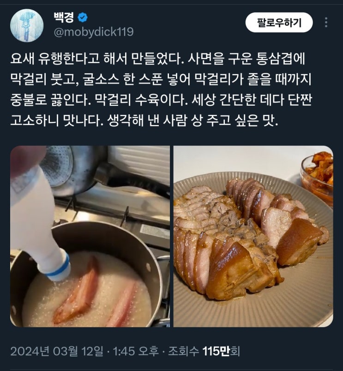Open the three-dot more options menu
The image size is (343, 371).
[x=326, y=23]
